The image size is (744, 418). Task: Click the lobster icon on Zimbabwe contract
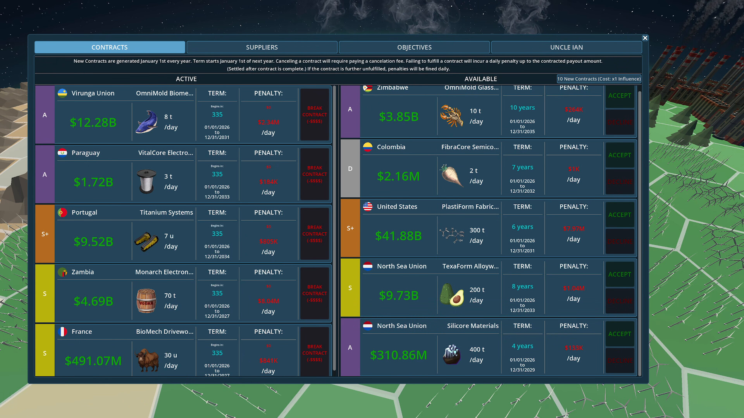coord(451,115)
